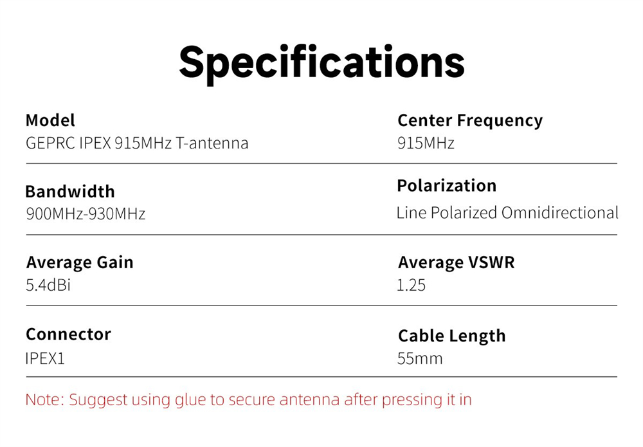Image resolution: width=643 pixels, height=447 pixels.
Task: Click the 900MHz-930MHz bandwidth value
Action: 86,214
